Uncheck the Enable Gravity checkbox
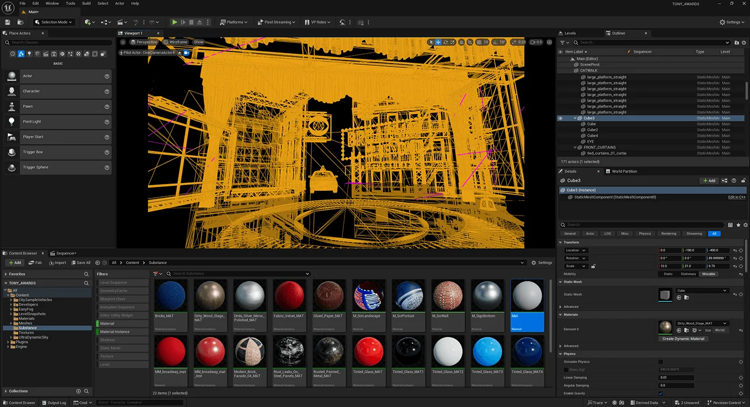Viewport: 750px width, 407px height. 661,394
